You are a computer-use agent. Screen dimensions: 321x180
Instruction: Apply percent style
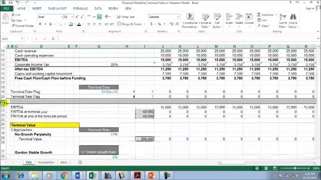(x=159, y=24)
